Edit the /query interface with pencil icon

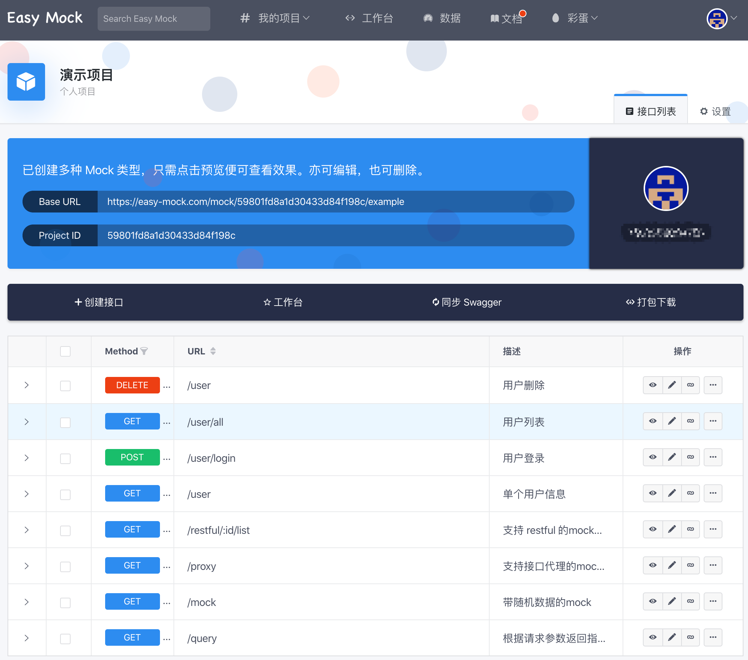coord(672,637)
